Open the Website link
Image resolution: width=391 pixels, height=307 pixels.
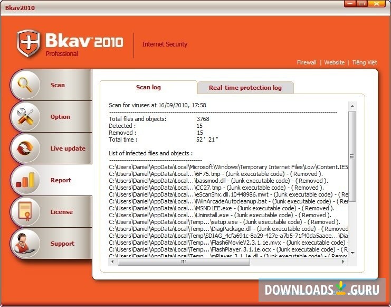(x=335, y=62)
